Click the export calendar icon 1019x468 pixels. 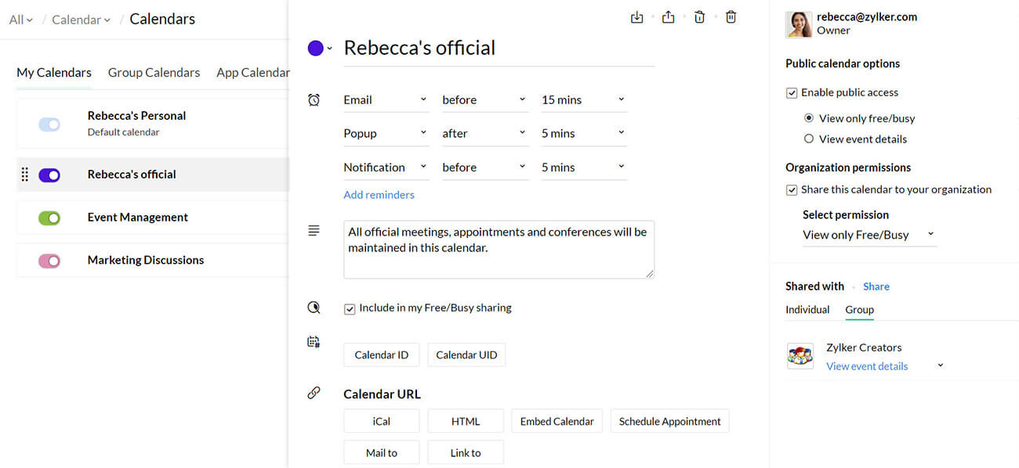(668, 17)
